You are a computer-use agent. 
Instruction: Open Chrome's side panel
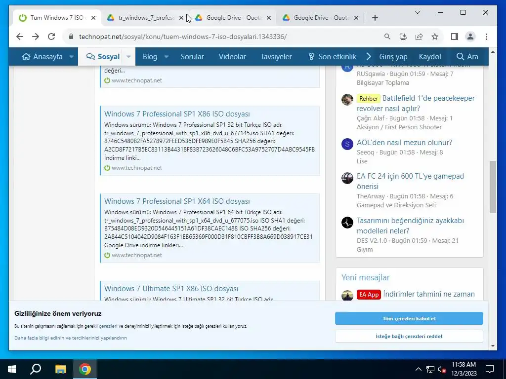click(x=455, y=37)
